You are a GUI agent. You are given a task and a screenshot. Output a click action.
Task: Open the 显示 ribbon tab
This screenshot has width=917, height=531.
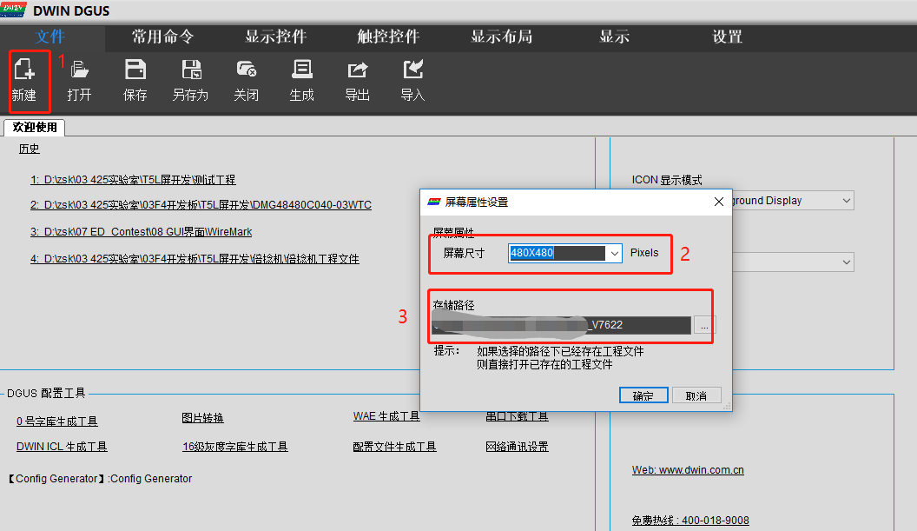615,37
